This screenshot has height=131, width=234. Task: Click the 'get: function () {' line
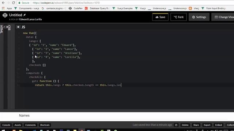[x=45, y=81]
